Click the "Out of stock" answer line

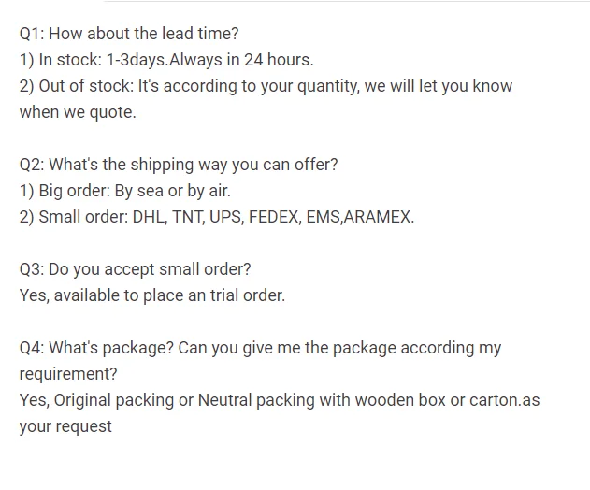pos(266,86)
